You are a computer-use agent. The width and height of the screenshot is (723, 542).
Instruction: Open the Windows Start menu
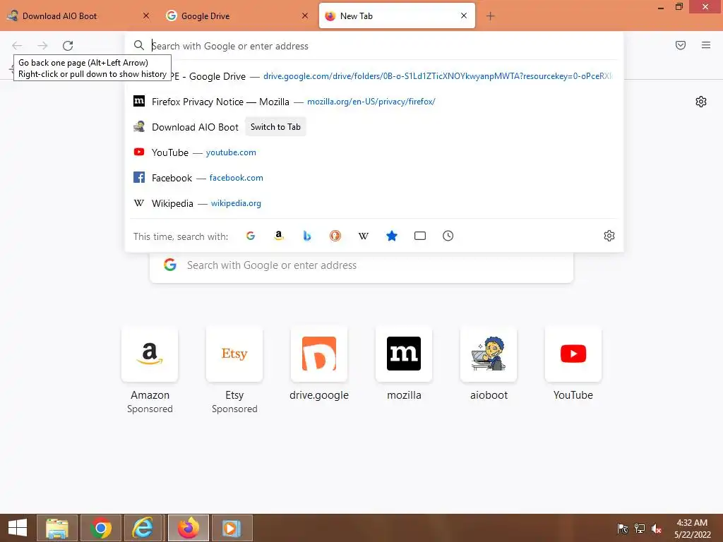point(18,528)
